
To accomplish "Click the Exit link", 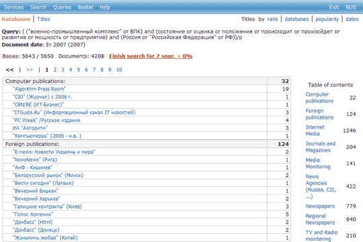I will (334, 7).
